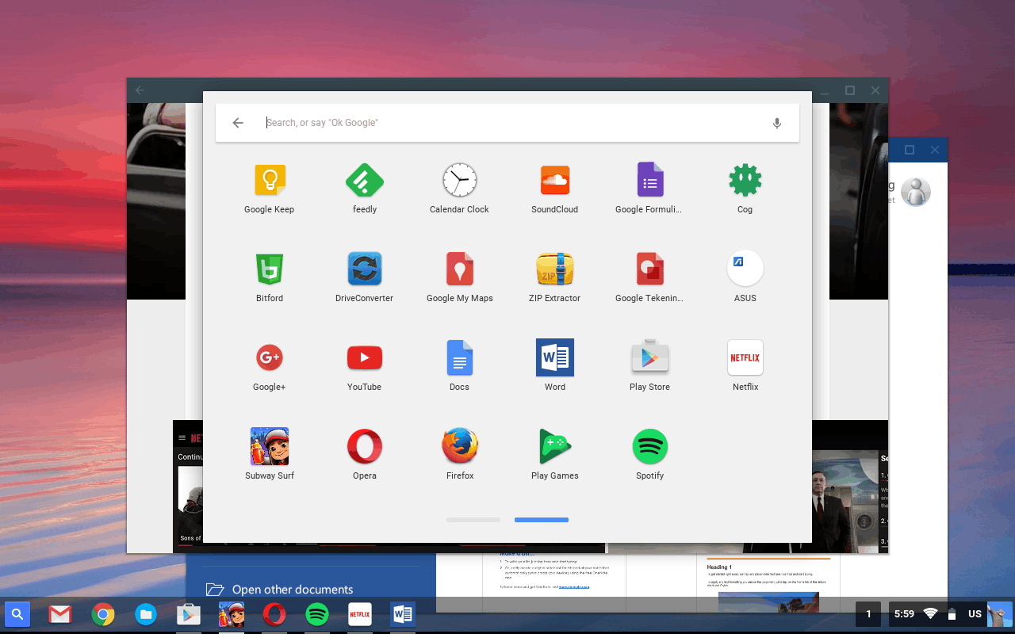Open Firefox from the launcher

(x=460, y=447)
